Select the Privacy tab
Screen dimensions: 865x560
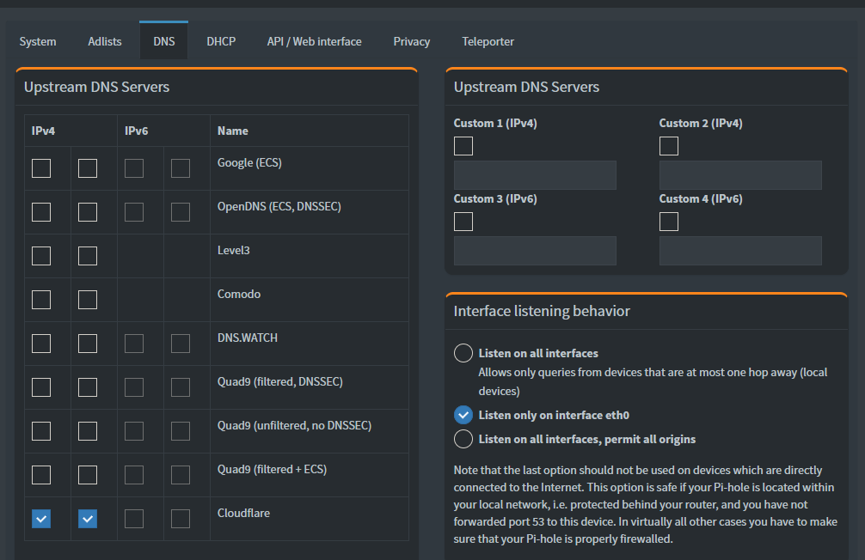pyautogui.click(x=412, y=41)
